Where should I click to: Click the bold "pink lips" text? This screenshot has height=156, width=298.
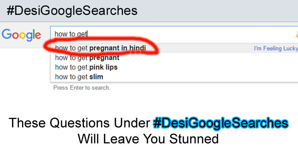click(103, 67)
